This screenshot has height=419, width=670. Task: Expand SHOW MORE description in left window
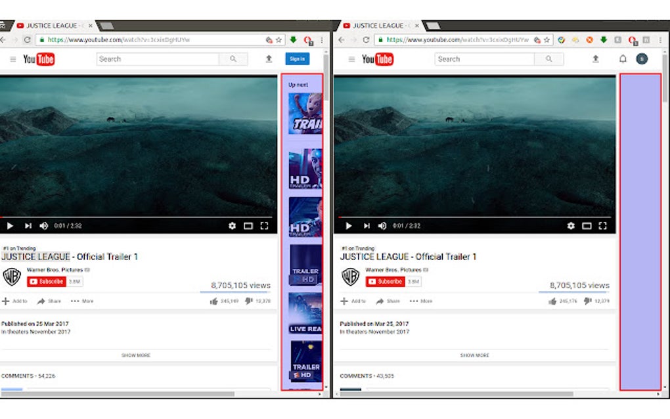(136, 355)
